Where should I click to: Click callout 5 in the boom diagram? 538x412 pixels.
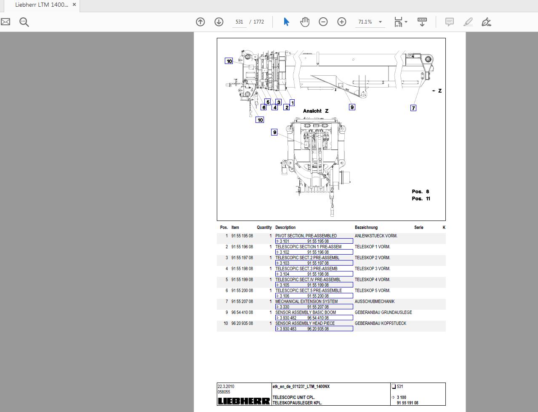click(x=268, y=102)
